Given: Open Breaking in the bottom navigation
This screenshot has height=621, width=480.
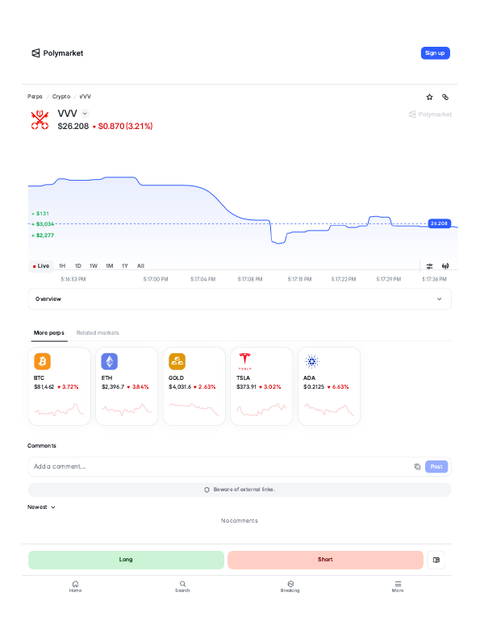Looking at the screenshot, I should [290, 586].
